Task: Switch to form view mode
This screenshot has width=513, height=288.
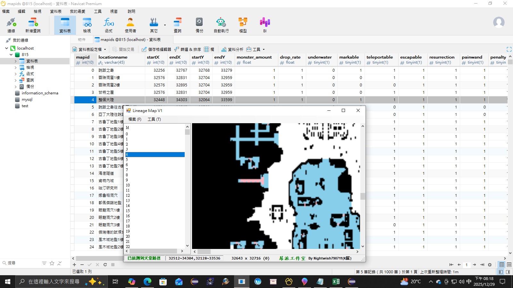Action: [x=509, y=265]
